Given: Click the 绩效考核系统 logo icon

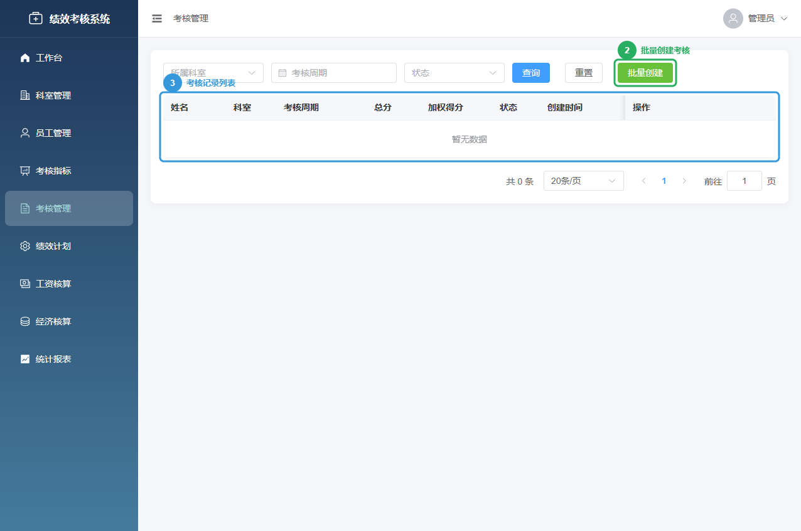Looking at the screenshot, I should (36, 18).
